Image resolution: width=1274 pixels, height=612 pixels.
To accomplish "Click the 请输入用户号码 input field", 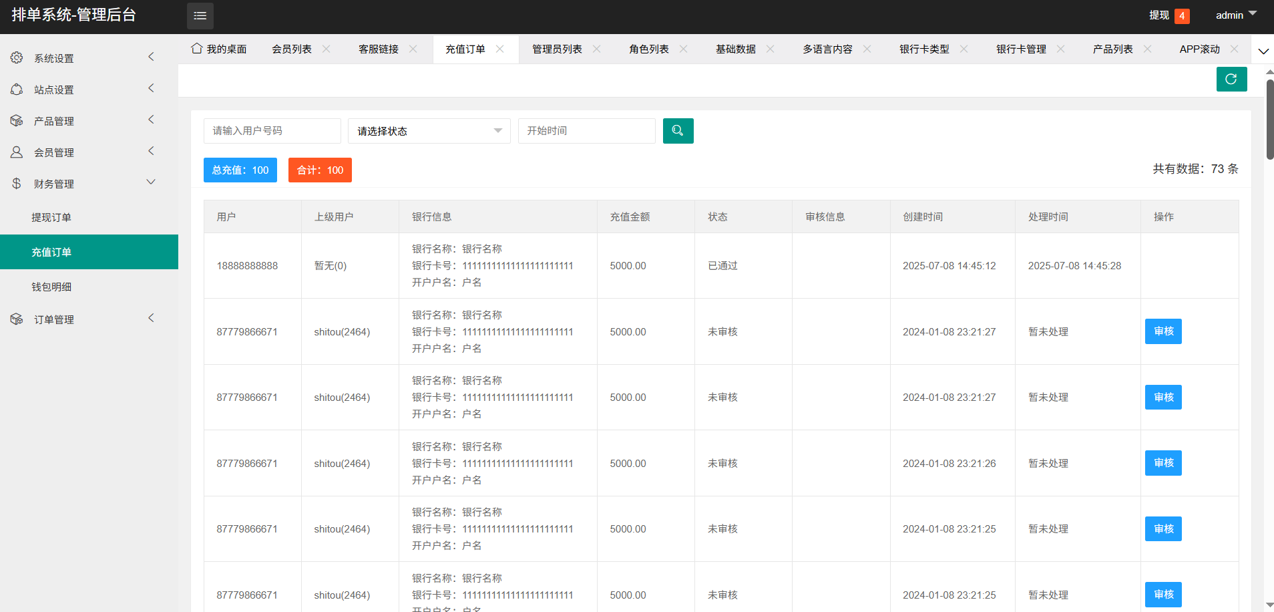I will tap(272, 131).
